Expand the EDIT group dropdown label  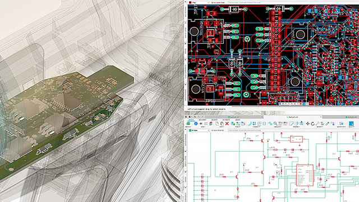tap(222, 127)
